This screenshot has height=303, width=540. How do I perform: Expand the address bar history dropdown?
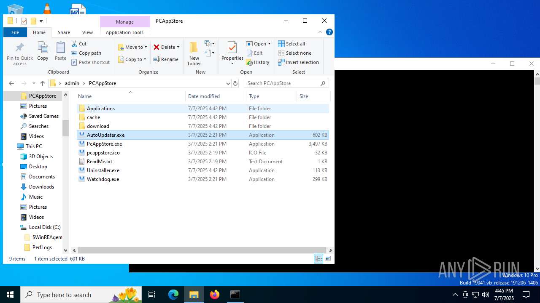tap(228, 83)
